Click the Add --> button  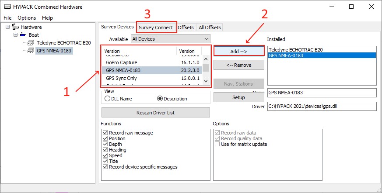tap(239, 52)
